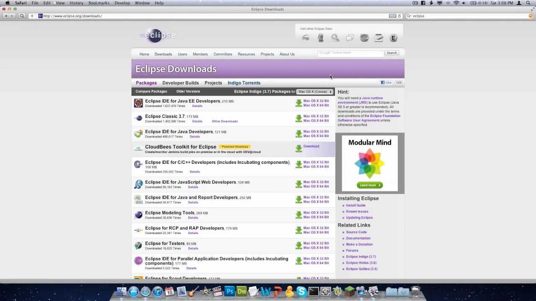Screen dimensions: 536x301
Task: Click the Promoted Download yellow badge
Action: [234, 147]
